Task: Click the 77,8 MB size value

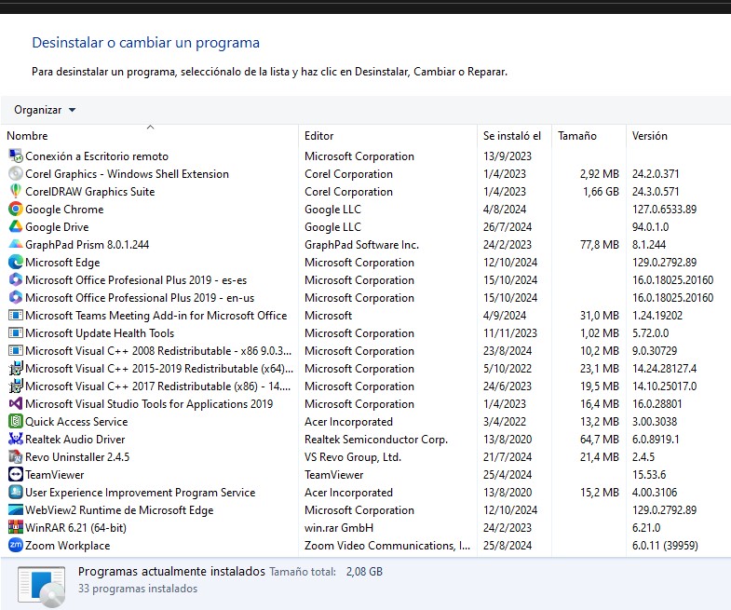Action: tap(600, 245)
